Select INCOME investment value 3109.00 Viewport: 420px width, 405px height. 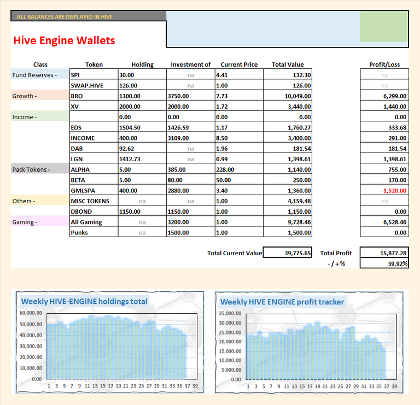(x=191, y=138)
